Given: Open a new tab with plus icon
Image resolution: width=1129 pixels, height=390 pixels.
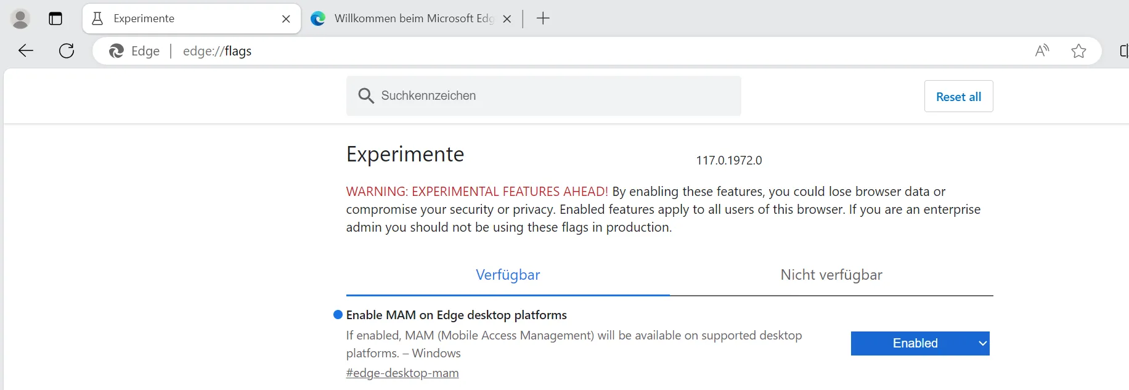Looking at the screenshot, I should [x=543, y=18].
